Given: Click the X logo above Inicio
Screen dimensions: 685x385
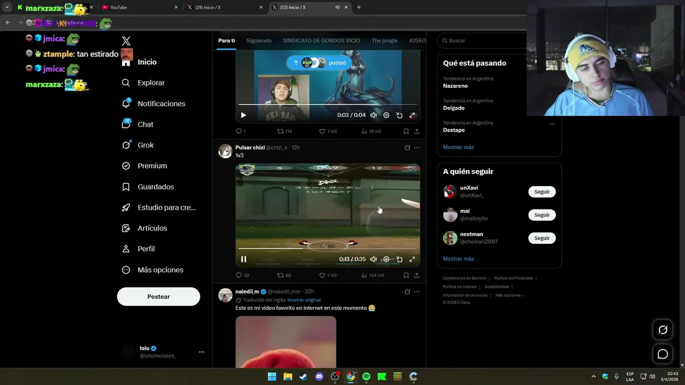Looking at the screenshot, I should pyautogui.click(x=126, y=41).
